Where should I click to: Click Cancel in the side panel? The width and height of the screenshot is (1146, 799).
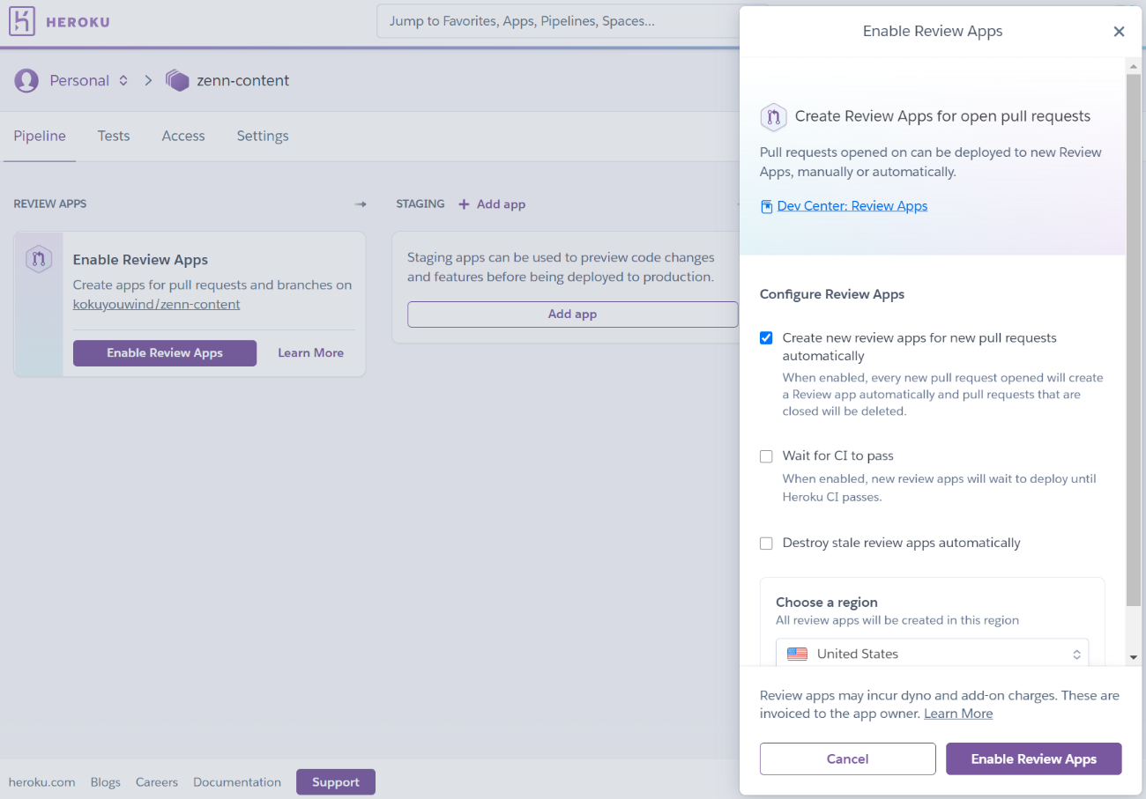(x=847, y=758)
